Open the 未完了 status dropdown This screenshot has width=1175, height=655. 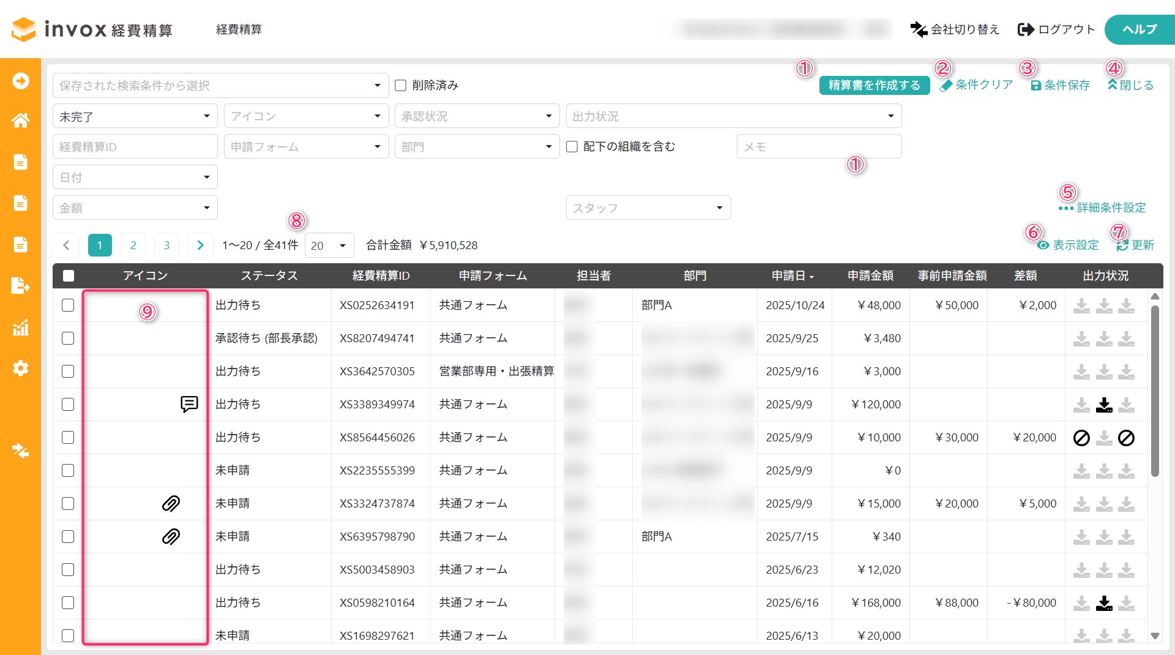(x=135, y=116)
